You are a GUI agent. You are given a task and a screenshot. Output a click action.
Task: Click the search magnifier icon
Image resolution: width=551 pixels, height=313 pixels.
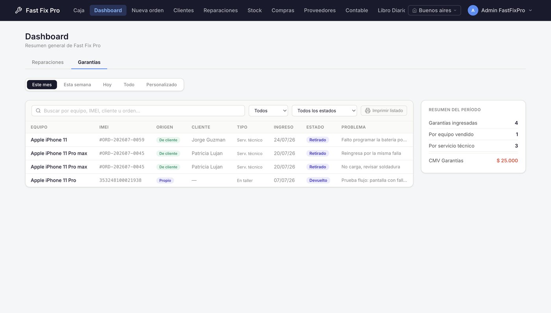(38, 111)
